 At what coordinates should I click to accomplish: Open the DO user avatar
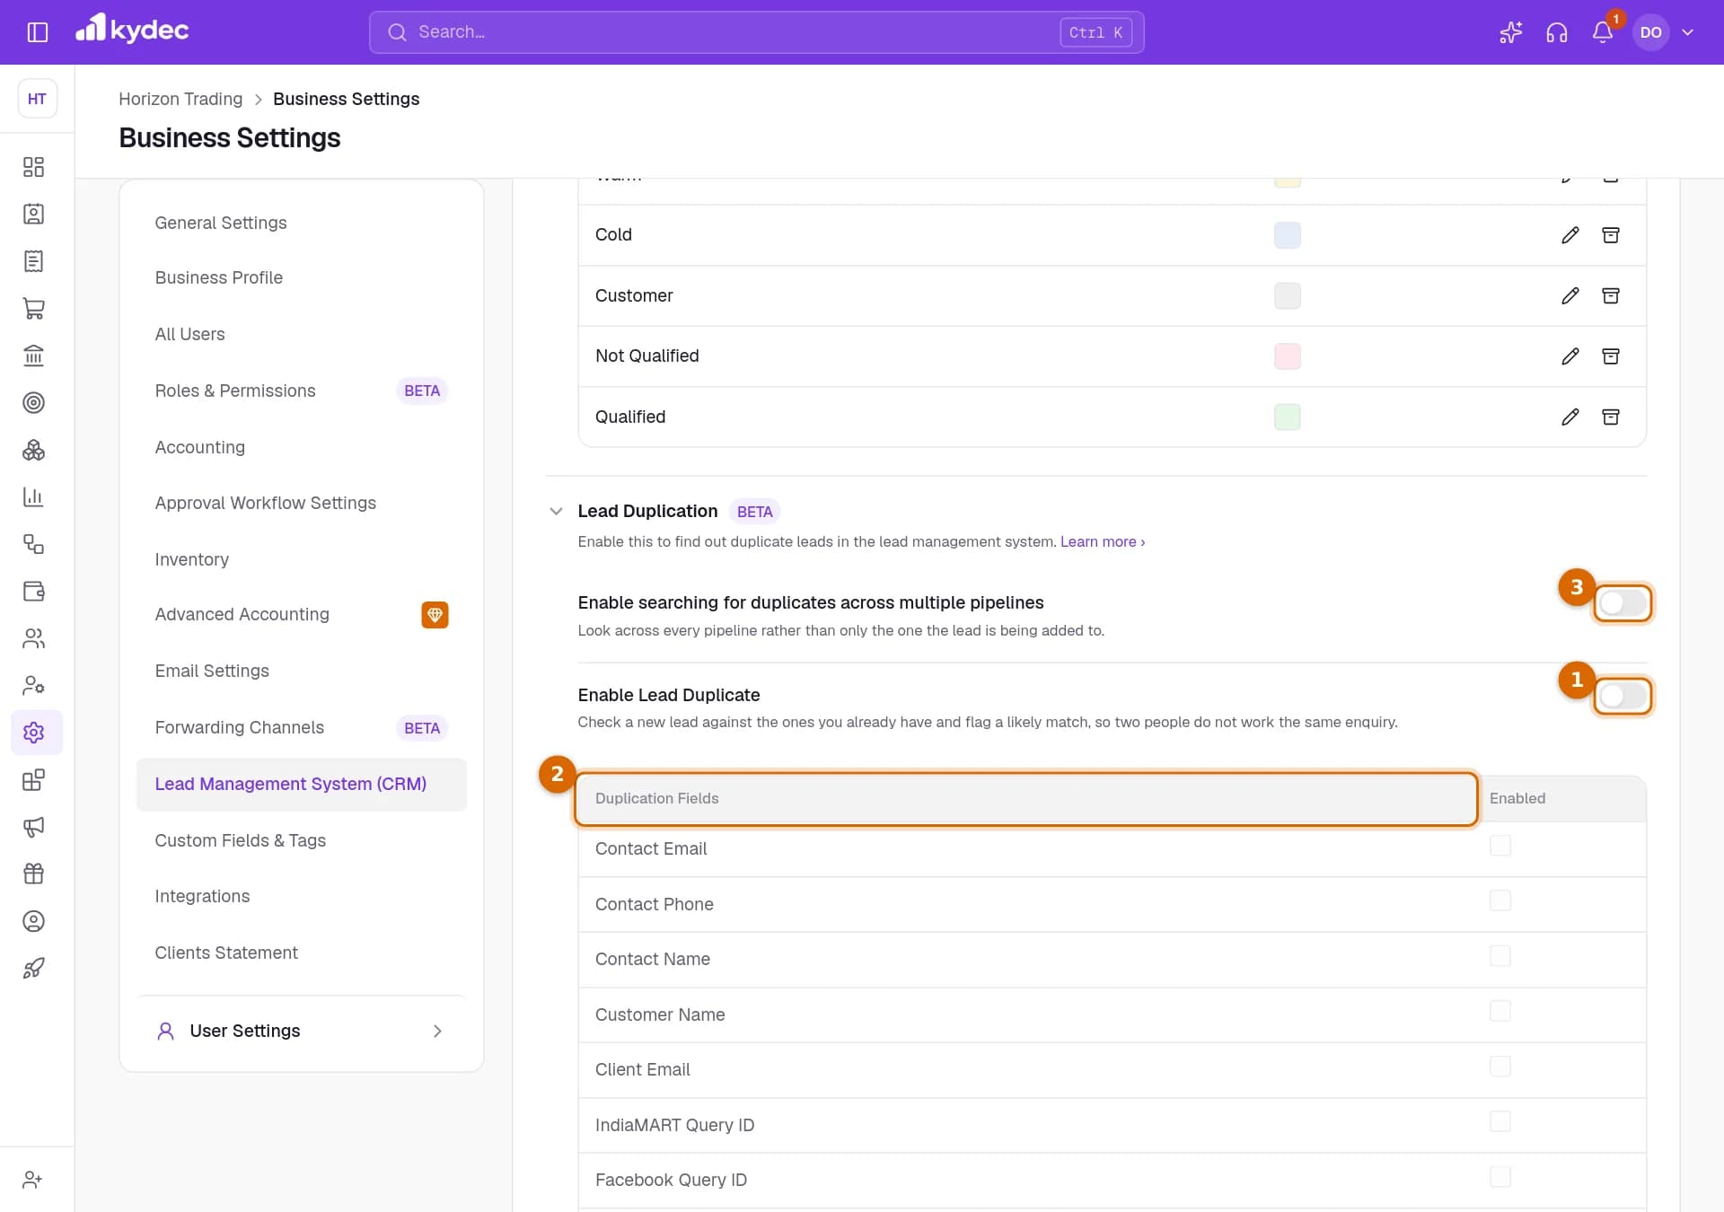1650,32
